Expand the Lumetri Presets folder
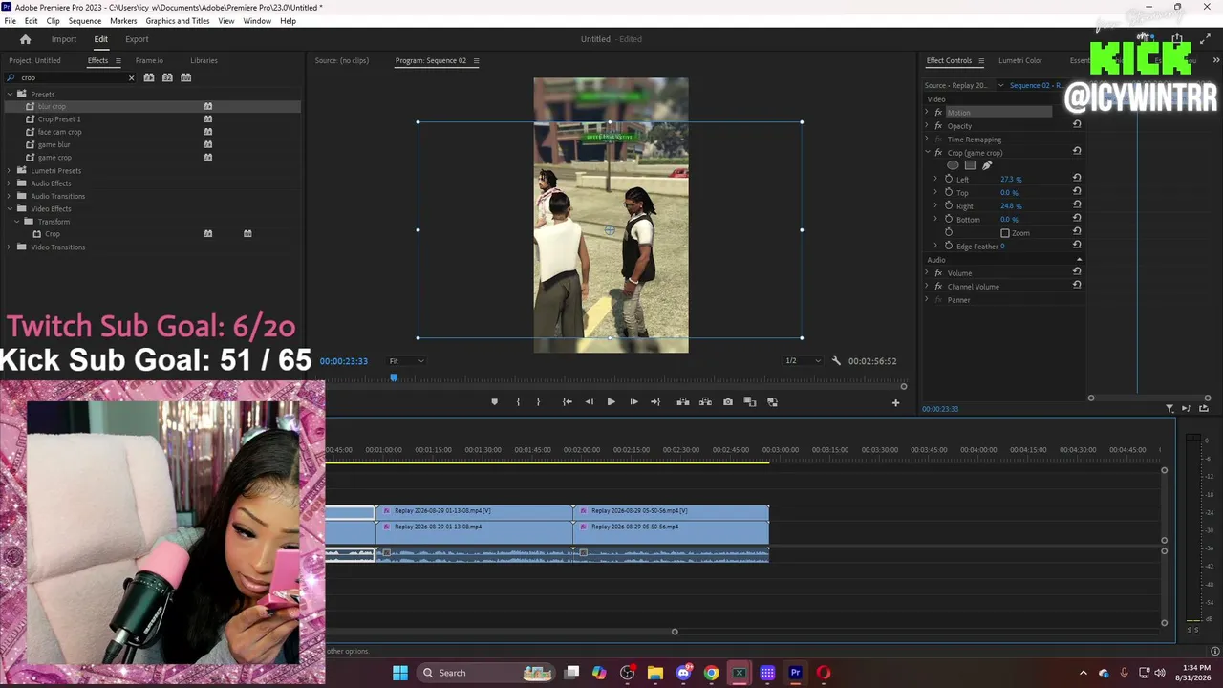Screen dimensions: 1223x688 click(x=10, y=170)
